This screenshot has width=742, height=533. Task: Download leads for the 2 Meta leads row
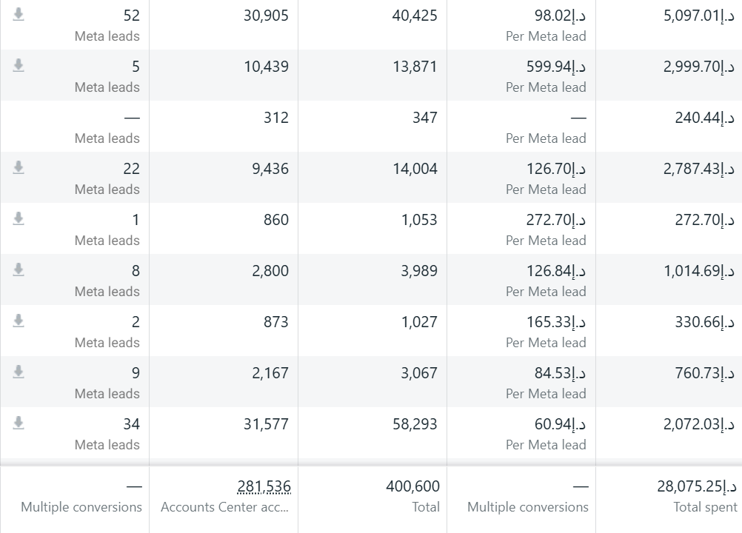coord(19,321)
